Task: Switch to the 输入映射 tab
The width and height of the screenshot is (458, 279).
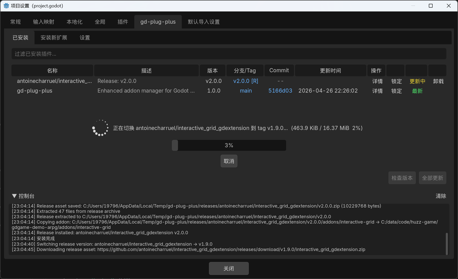Action: [44, 22]
